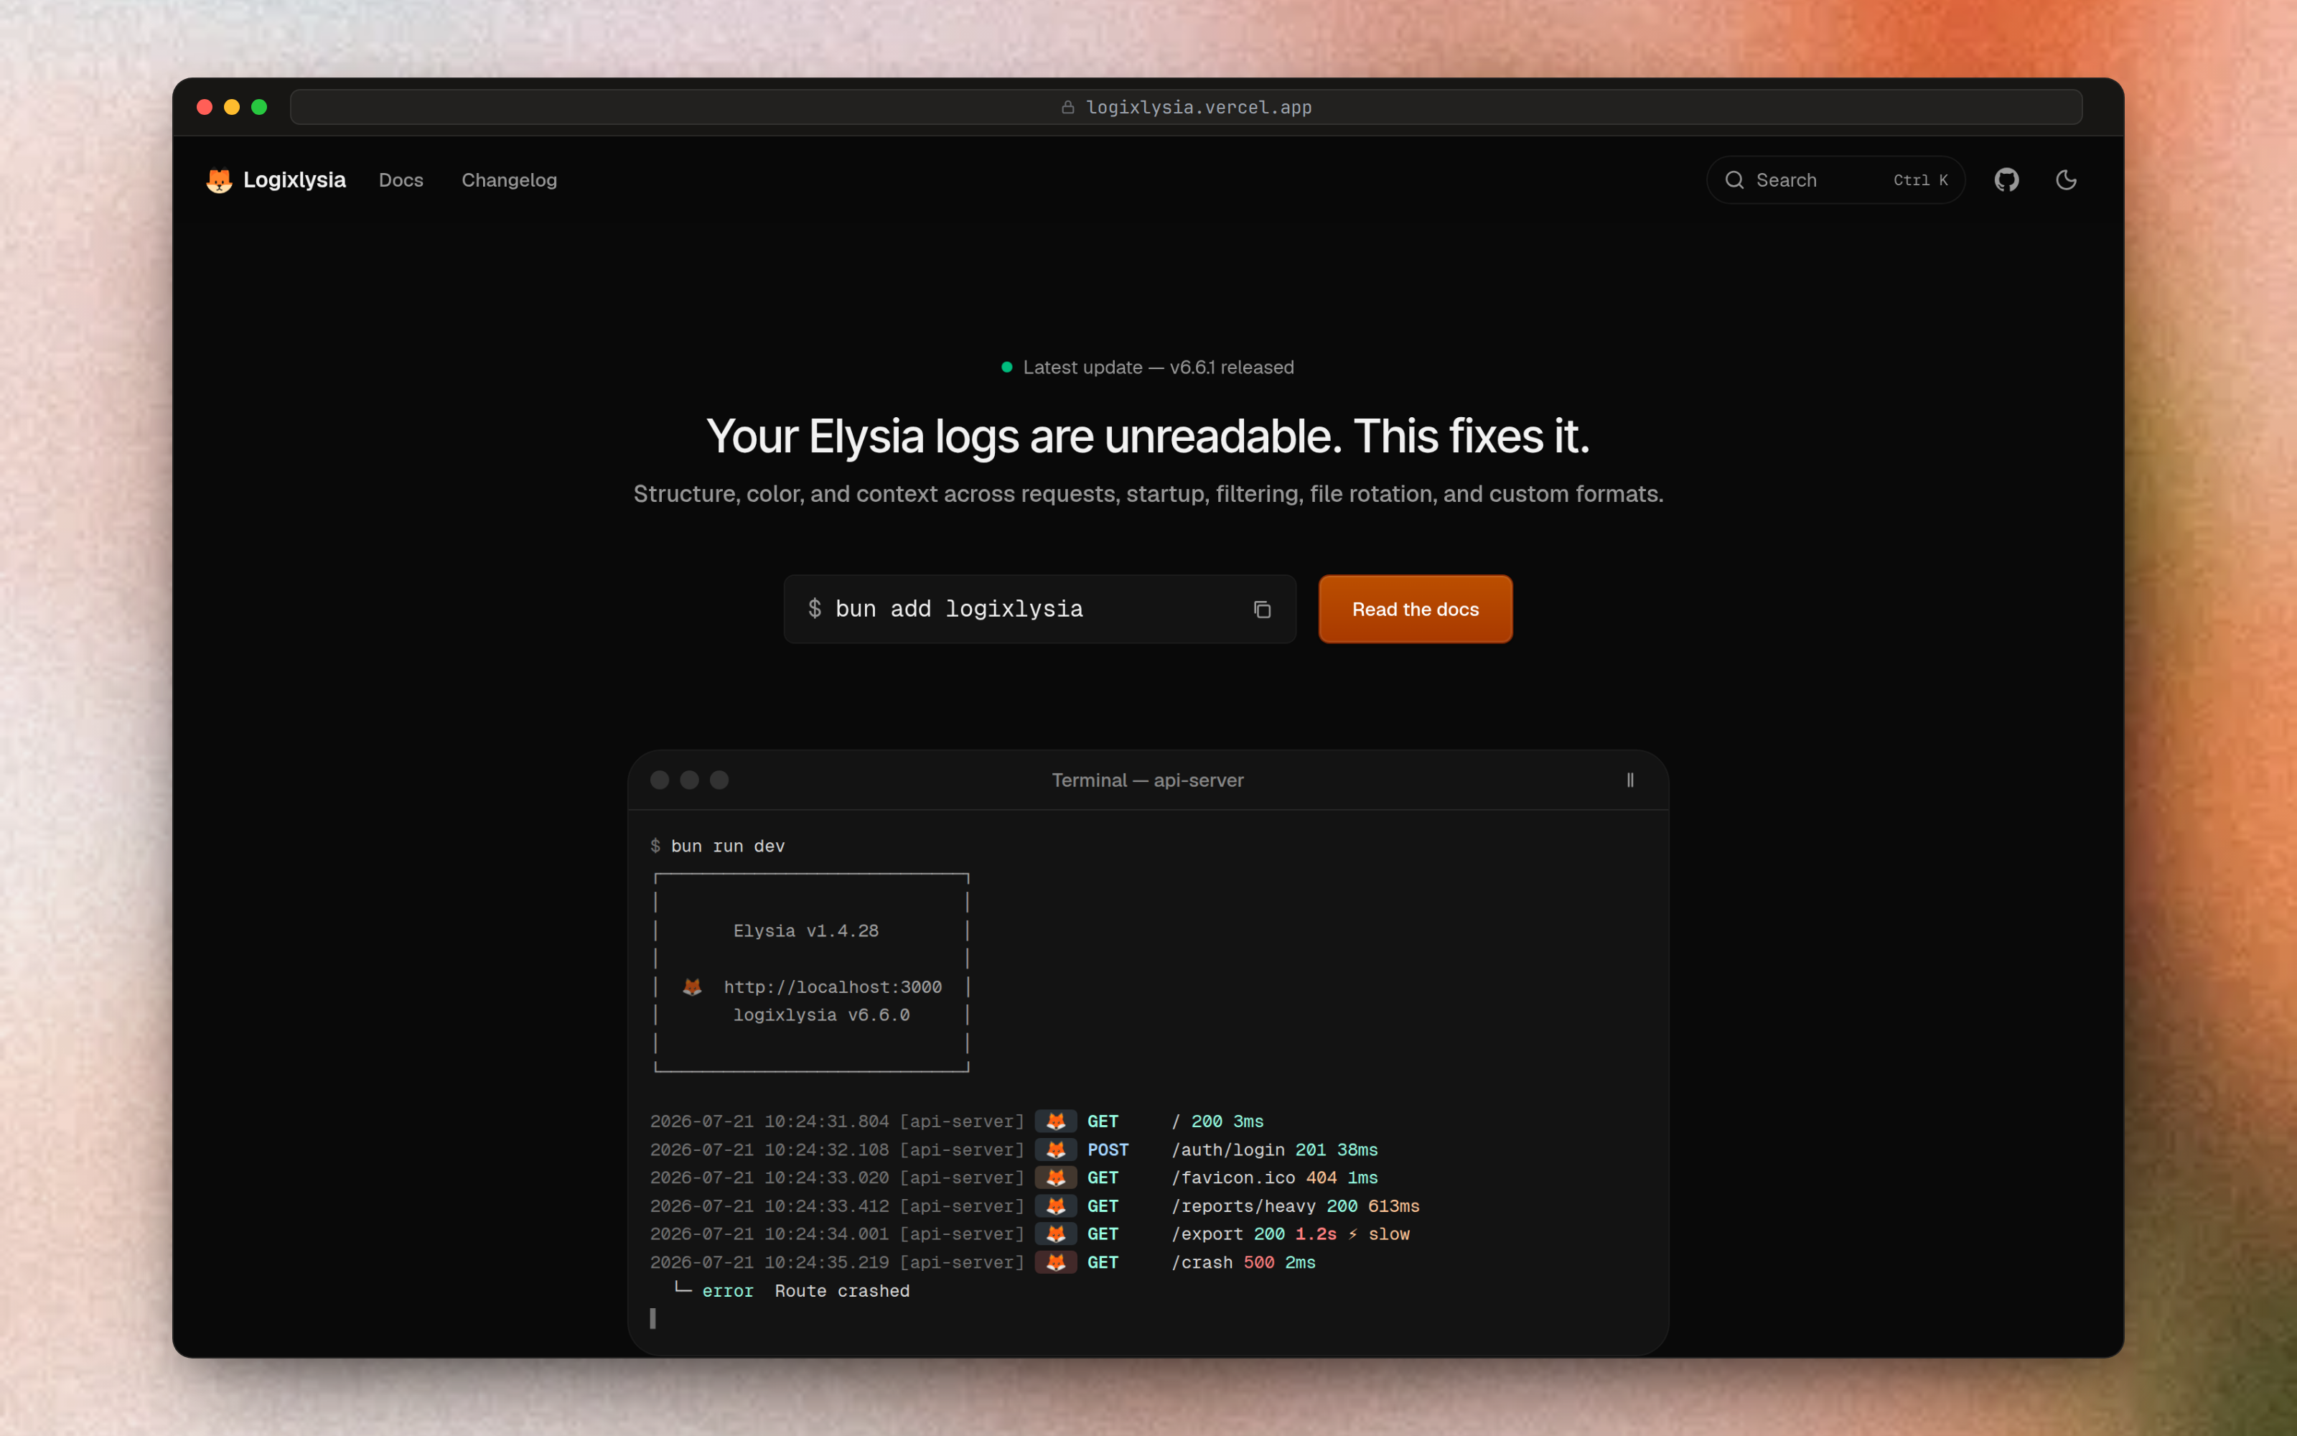This screenshot has width=2297, height=1436.
Task: Click the green status dot
Action: tap(1006, 368)
